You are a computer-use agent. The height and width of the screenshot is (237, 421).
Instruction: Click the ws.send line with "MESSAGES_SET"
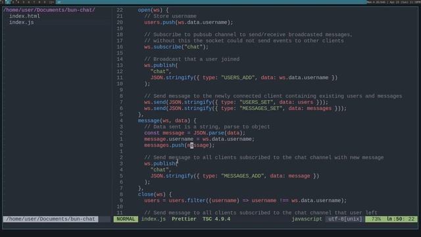pyautogui.click(x=245, y=109)
